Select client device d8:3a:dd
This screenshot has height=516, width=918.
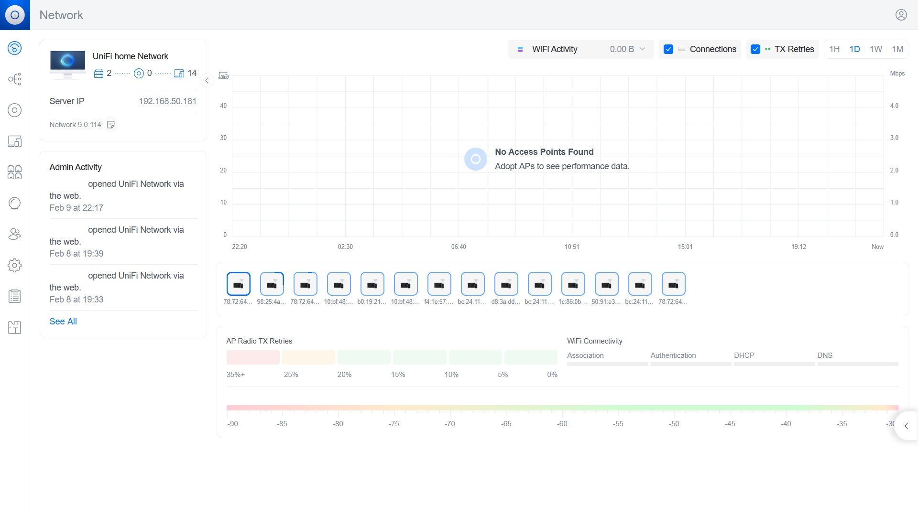pos(506,284)
